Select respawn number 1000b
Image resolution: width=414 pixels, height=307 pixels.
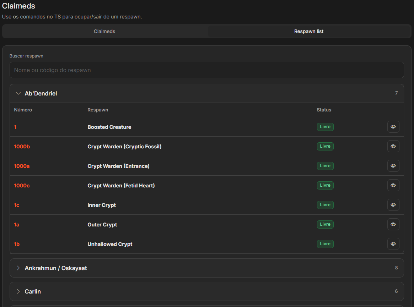(x=22, y=147)
